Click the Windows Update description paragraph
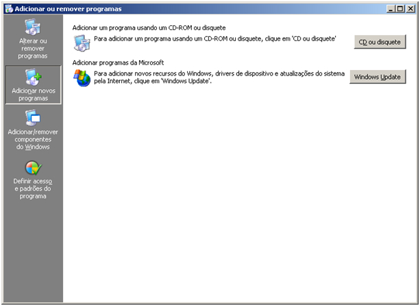The image size is (420, 306). click(219, 77)
